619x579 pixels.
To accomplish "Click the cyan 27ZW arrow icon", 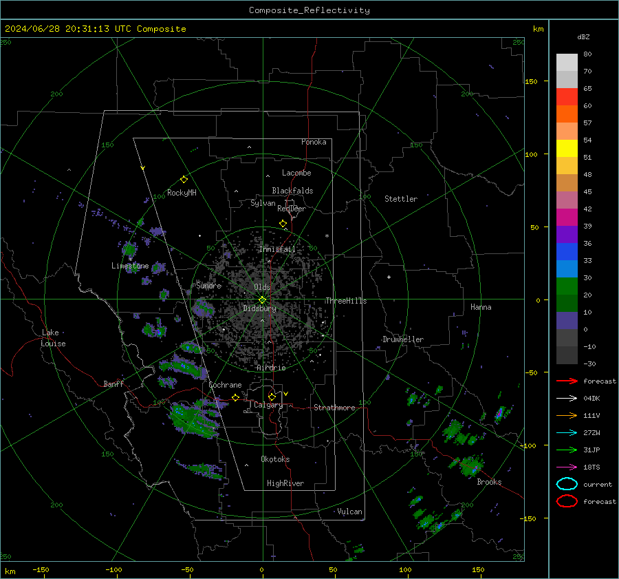I will [567, 433].
